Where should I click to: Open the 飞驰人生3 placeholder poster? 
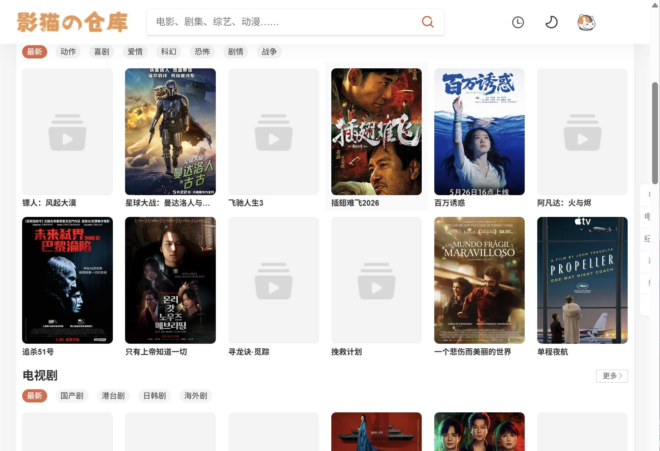274,131
